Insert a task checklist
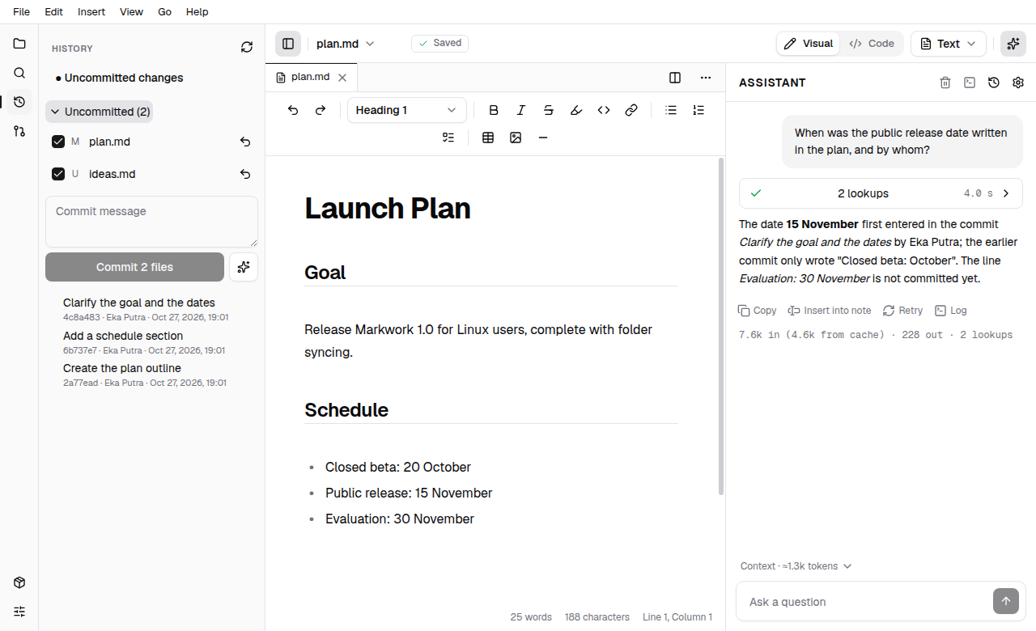 (448, 138)
